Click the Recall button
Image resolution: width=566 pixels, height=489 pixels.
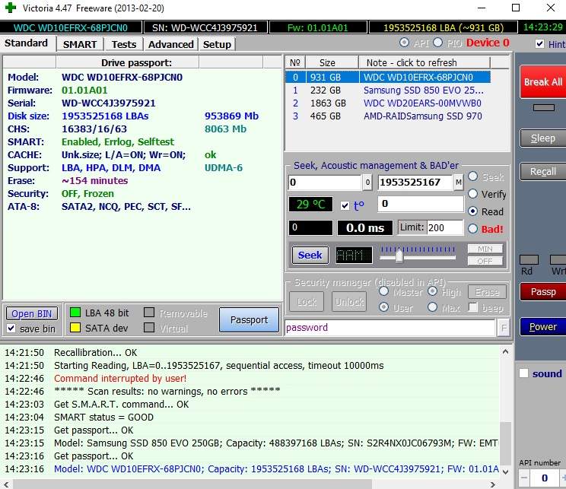click(x=542, y=171)
